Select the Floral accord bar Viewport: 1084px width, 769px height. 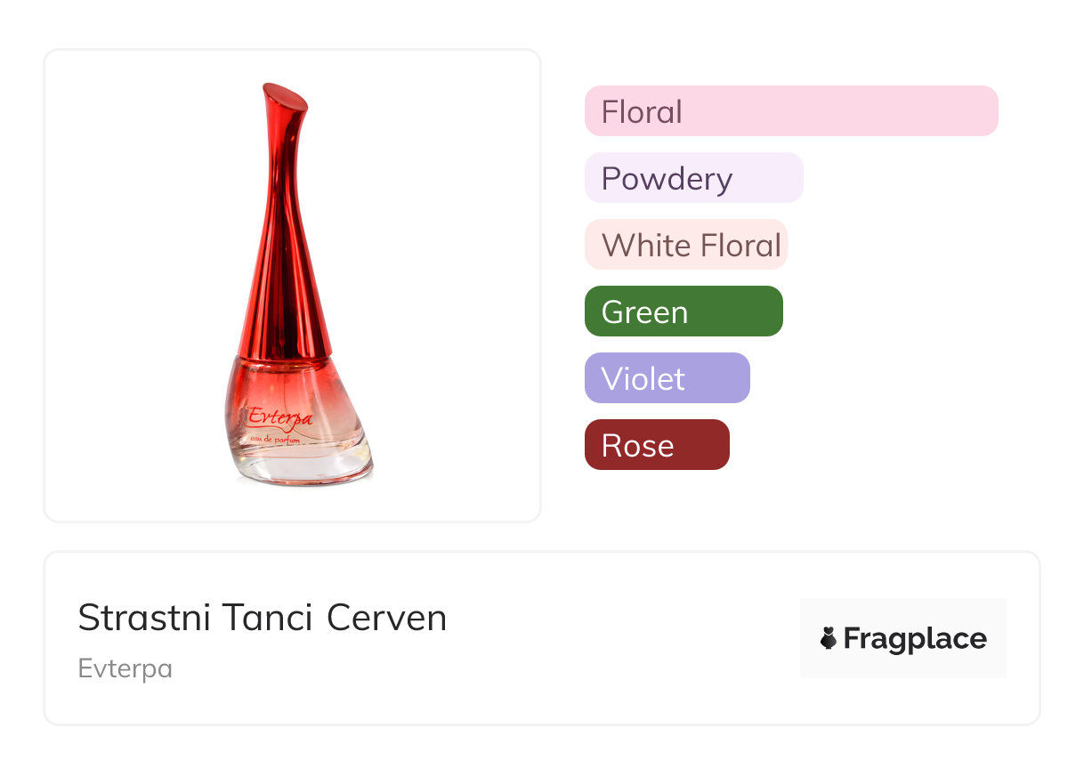(x=791, y=111)
